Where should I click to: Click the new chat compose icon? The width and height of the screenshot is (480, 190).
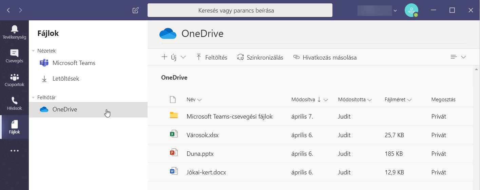click(135, 10)
